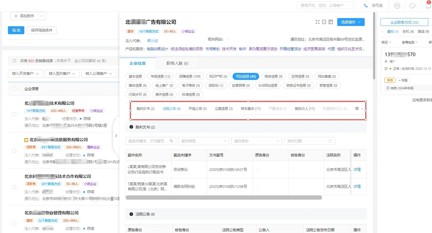The image size is (432, 233).
Task: Click the blue 筛选 button
Action: click(x=16, y=30)
